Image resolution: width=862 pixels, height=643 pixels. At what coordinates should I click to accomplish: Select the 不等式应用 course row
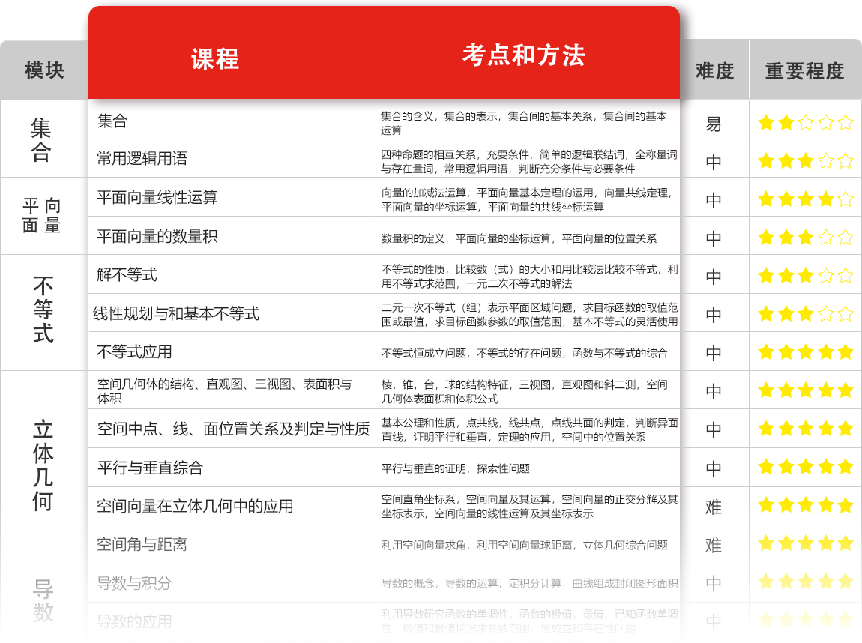point(232,351)
